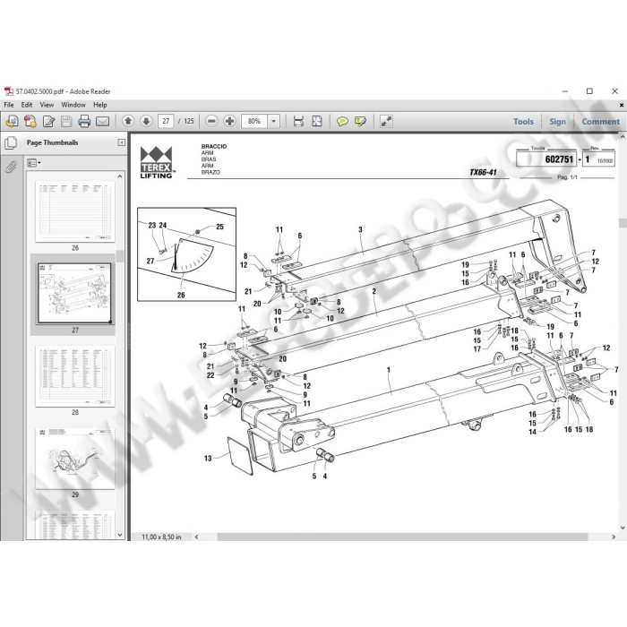Click the Terex Lifting logo on page
627x627 pixels.
point(156,162)
